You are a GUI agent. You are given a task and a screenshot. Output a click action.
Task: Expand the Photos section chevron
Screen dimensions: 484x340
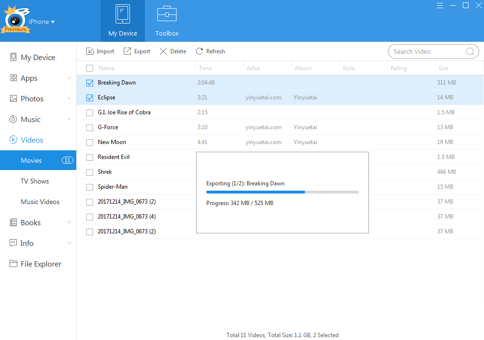(x=70, y=98)
